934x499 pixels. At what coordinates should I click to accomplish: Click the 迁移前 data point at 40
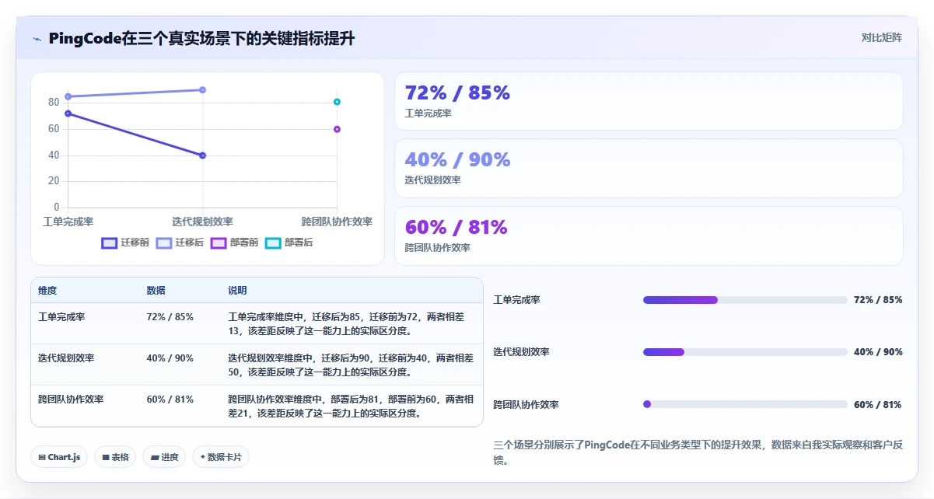[202, 155]
